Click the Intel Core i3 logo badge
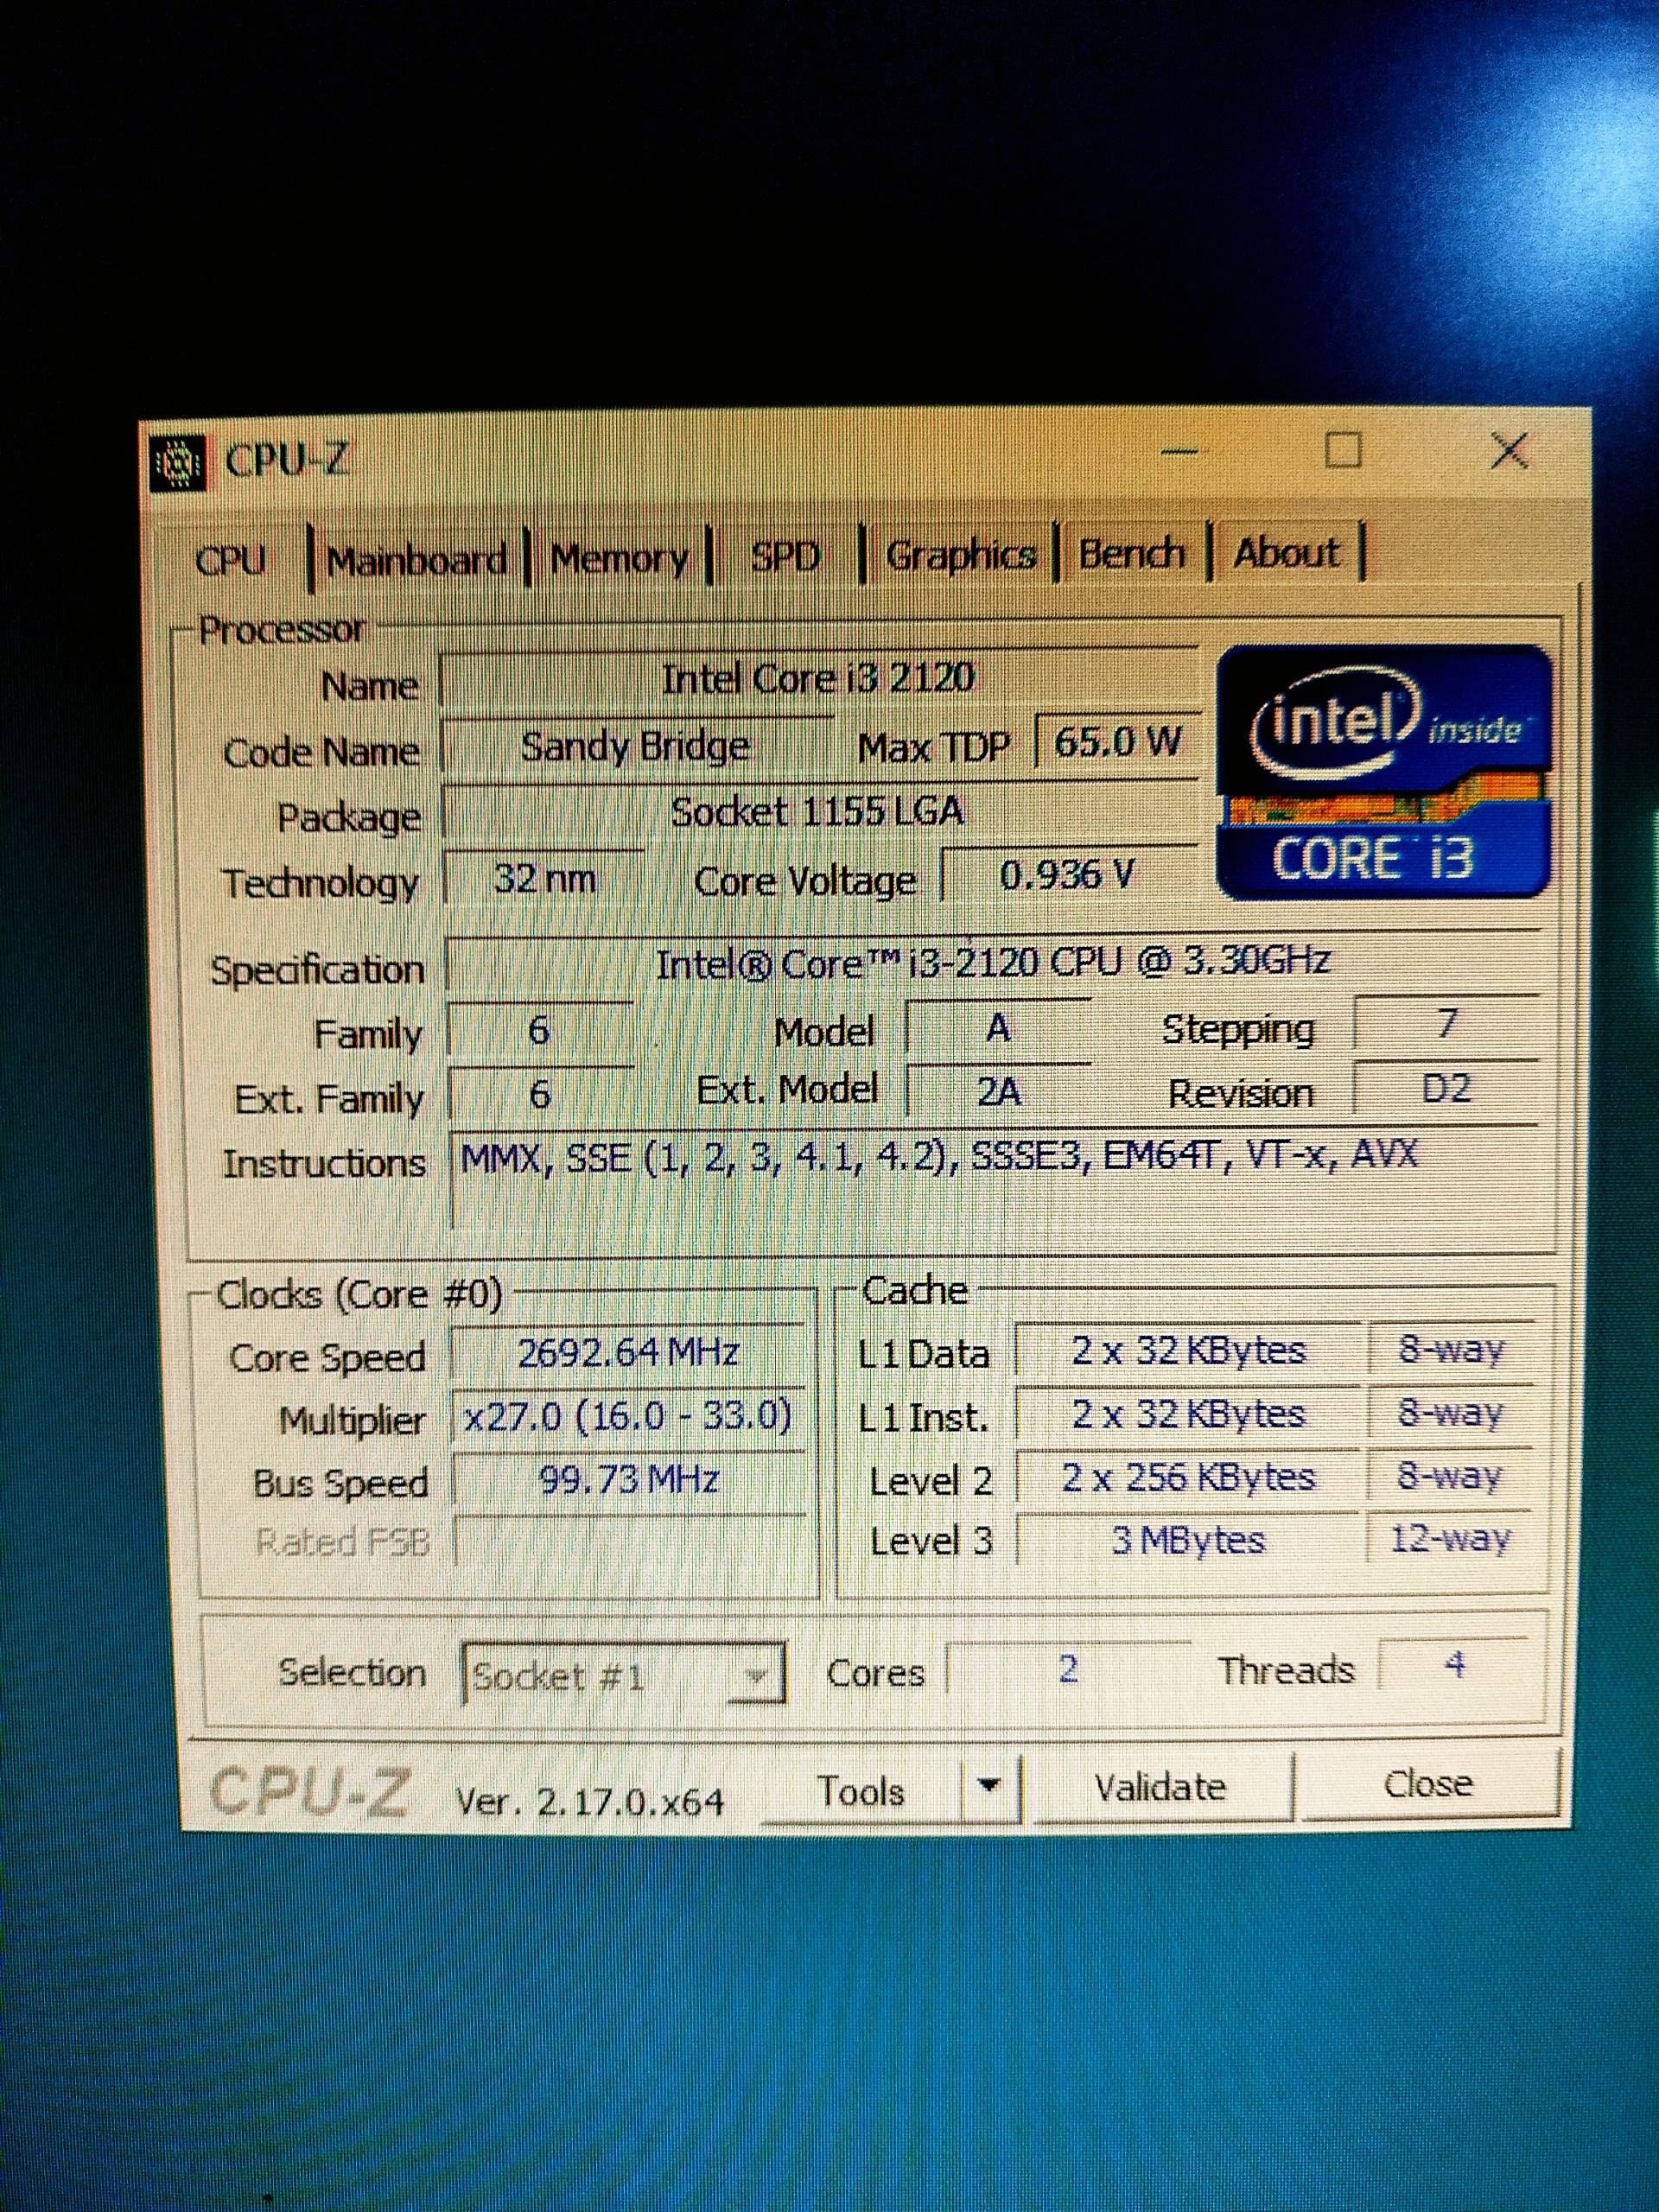 (1384, 771)
